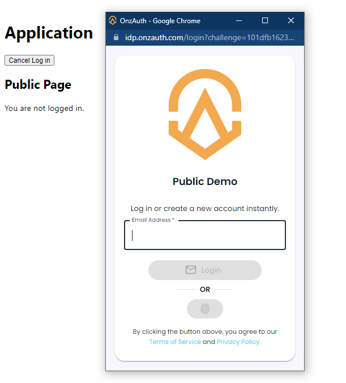Screen dimensions: 346x383
Task: Click 'By clicking the button above' agreement text
Action: click(x=205, y=332)
